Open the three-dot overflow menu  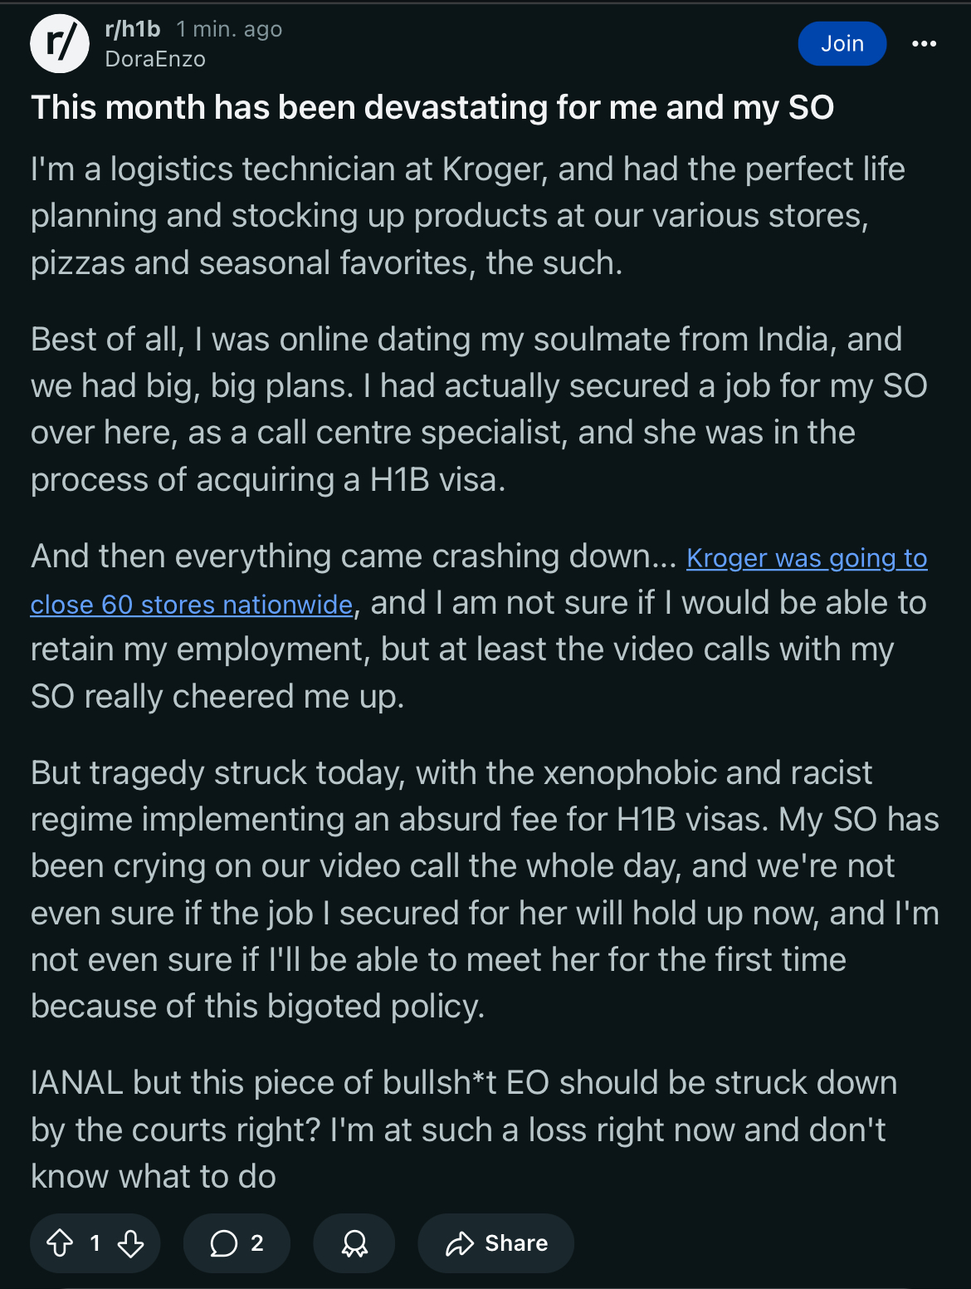click(924, 43)
